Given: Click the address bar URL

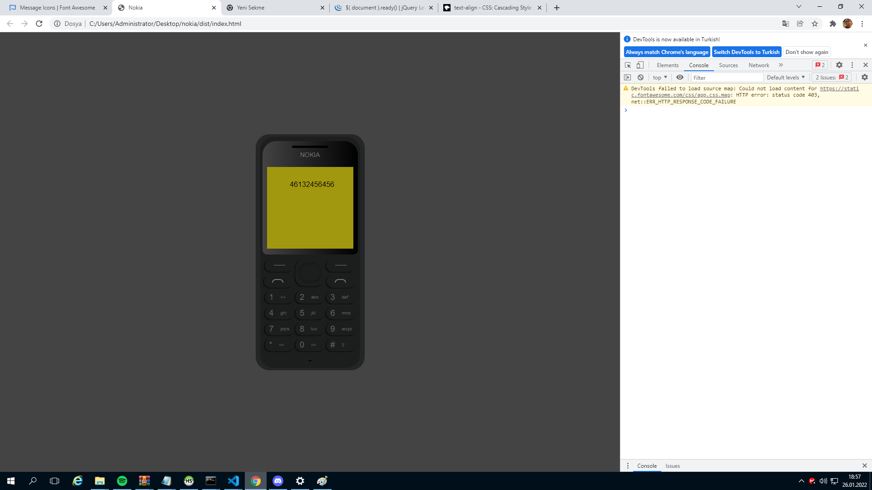Looking at the screenshot, I should tap(165, 24).
